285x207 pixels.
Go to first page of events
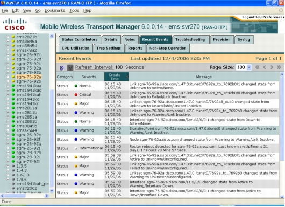pyautogui.click(x=257, y=67)
